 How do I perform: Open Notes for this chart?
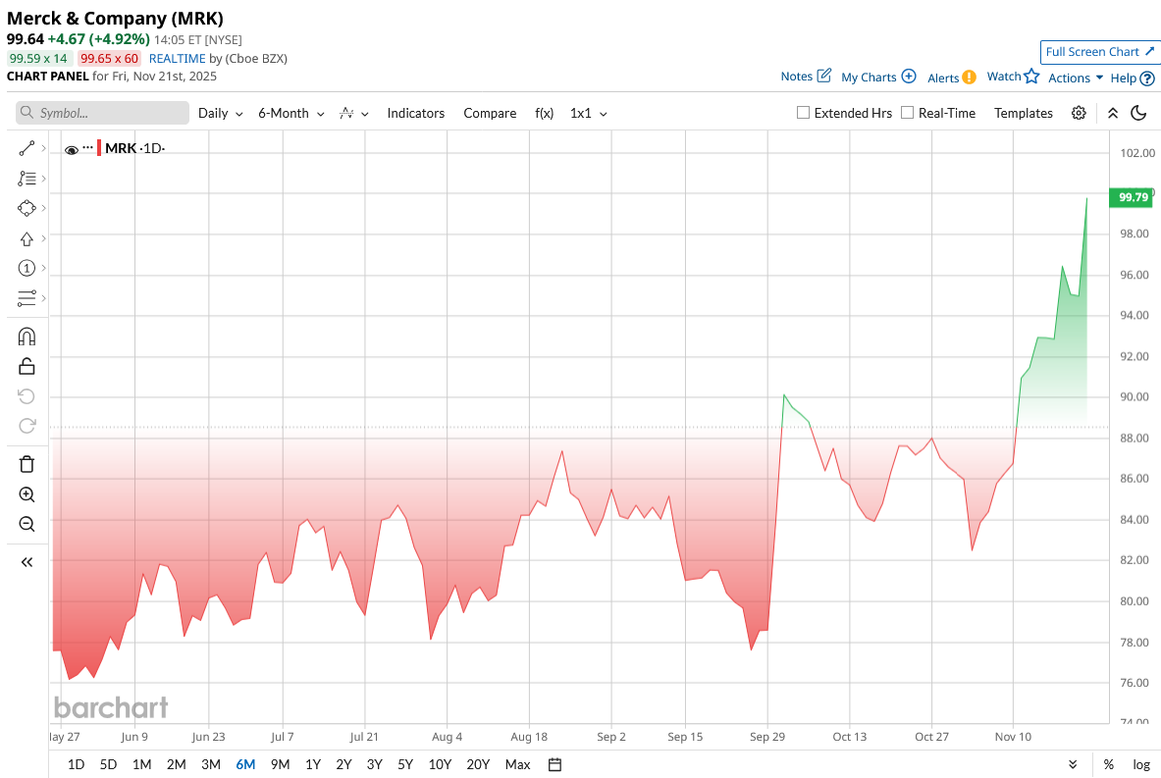[806, 77]
